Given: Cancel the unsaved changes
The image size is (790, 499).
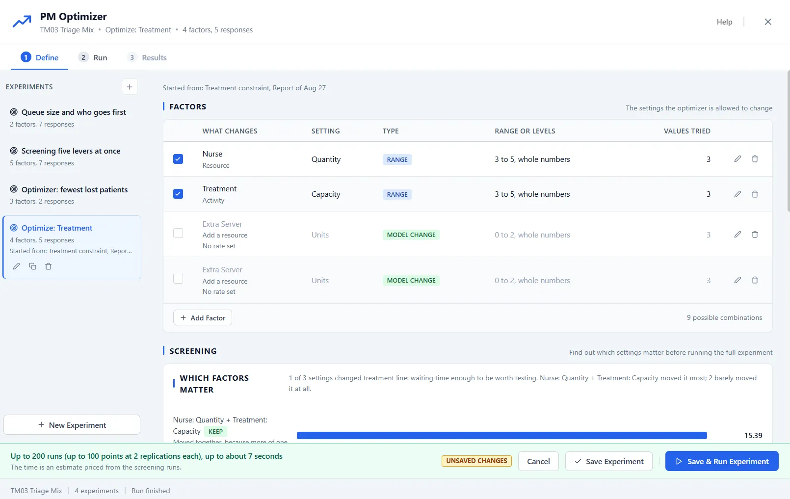Looking at the screenshot, I should pyautogui.click(x=538, y=461).
